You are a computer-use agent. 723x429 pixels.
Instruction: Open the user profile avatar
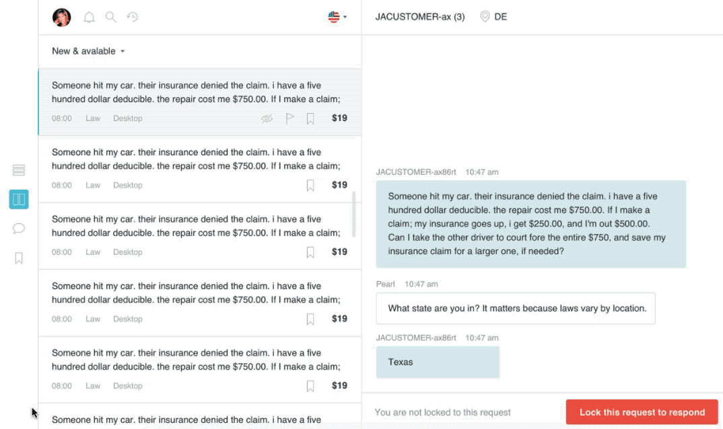(x=62, y=17)
